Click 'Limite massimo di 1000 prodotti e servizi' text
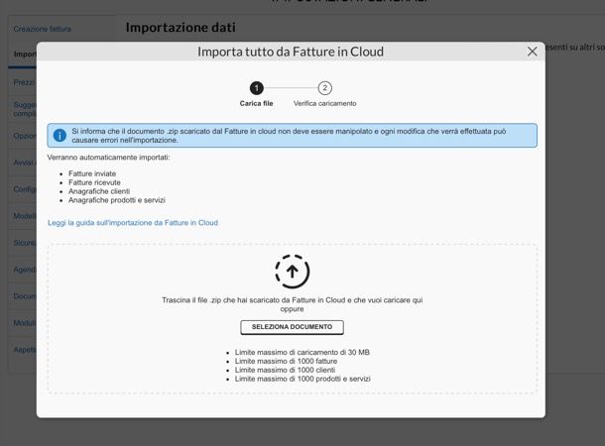The height and width of the screenshot is (446, 605). 302,379
